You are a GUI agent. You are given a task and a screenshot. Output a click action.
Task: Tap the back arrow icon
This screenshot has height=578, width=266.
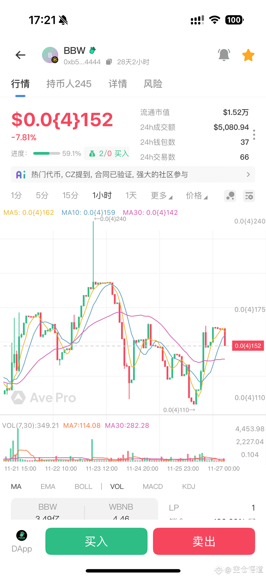[x=20, y=55]
